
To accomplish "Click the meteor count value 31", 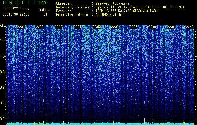I will [45, 14].
